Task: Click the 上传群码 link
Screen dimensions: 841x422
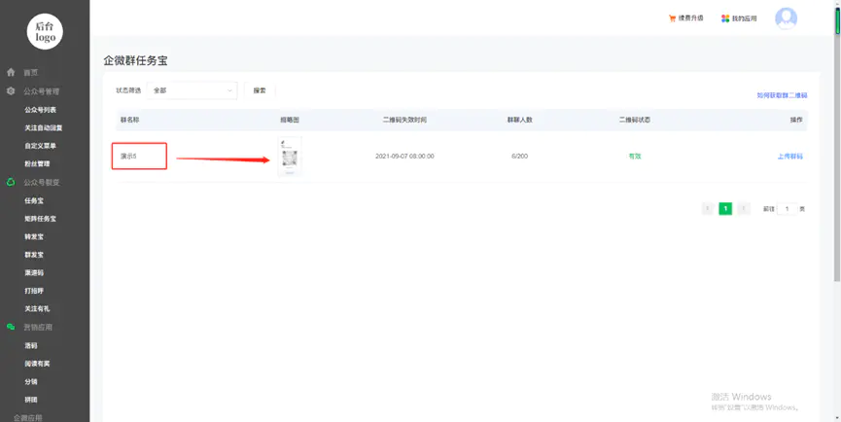Action: point(789,156)
